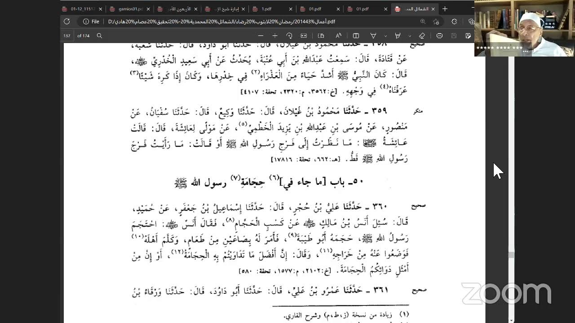This screenshot has width=575, height=323.
Task: Click the 'of 174' page count text
Action: point(84,36)
